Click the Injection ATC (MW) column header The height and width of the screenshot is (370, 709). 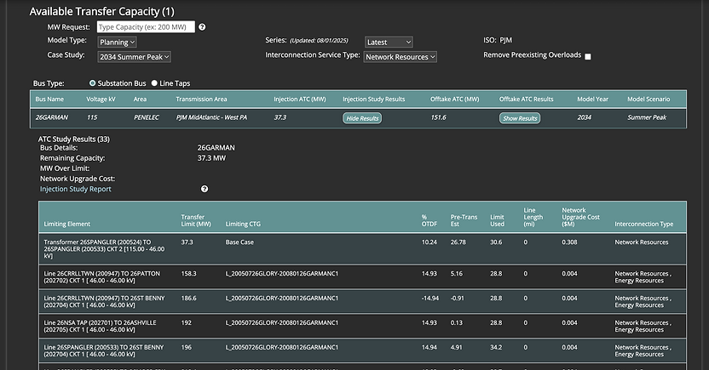click(300, 100)
